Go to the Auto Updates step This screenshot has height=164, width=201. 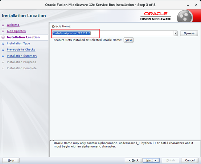(16, 31)
